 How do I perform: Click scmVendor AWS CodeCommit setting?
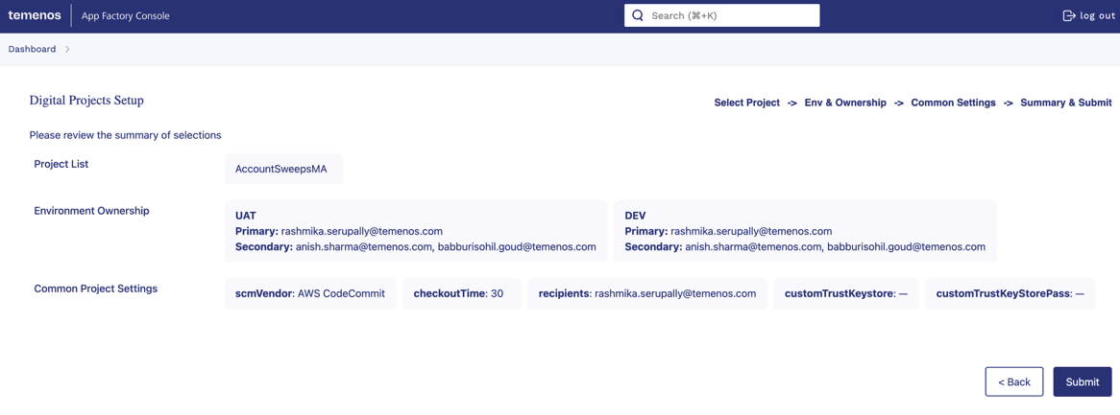point(310,293)
